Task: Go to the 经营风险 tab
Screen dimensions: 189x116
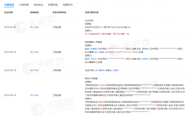Action: coord(53,5)
